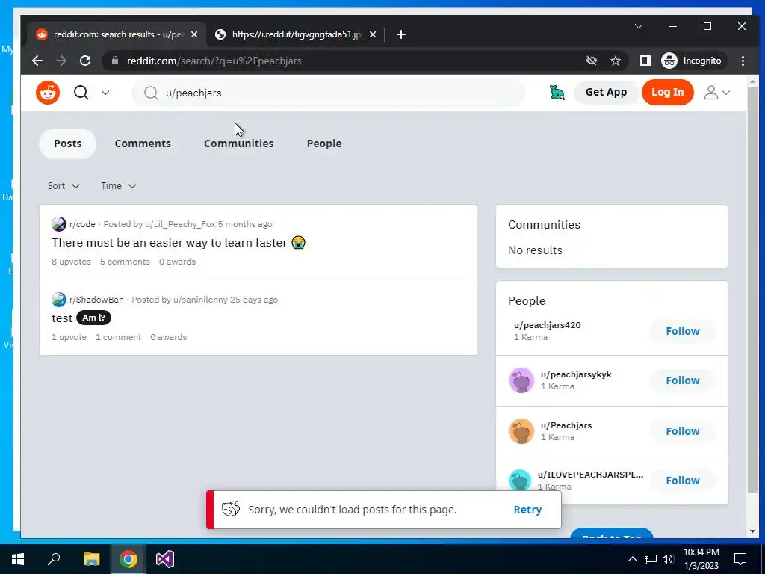The height and width of the screenshot is (574, 765).
Task: Click the crossed-eye tracking protection icon
Action: pos(592,61)
